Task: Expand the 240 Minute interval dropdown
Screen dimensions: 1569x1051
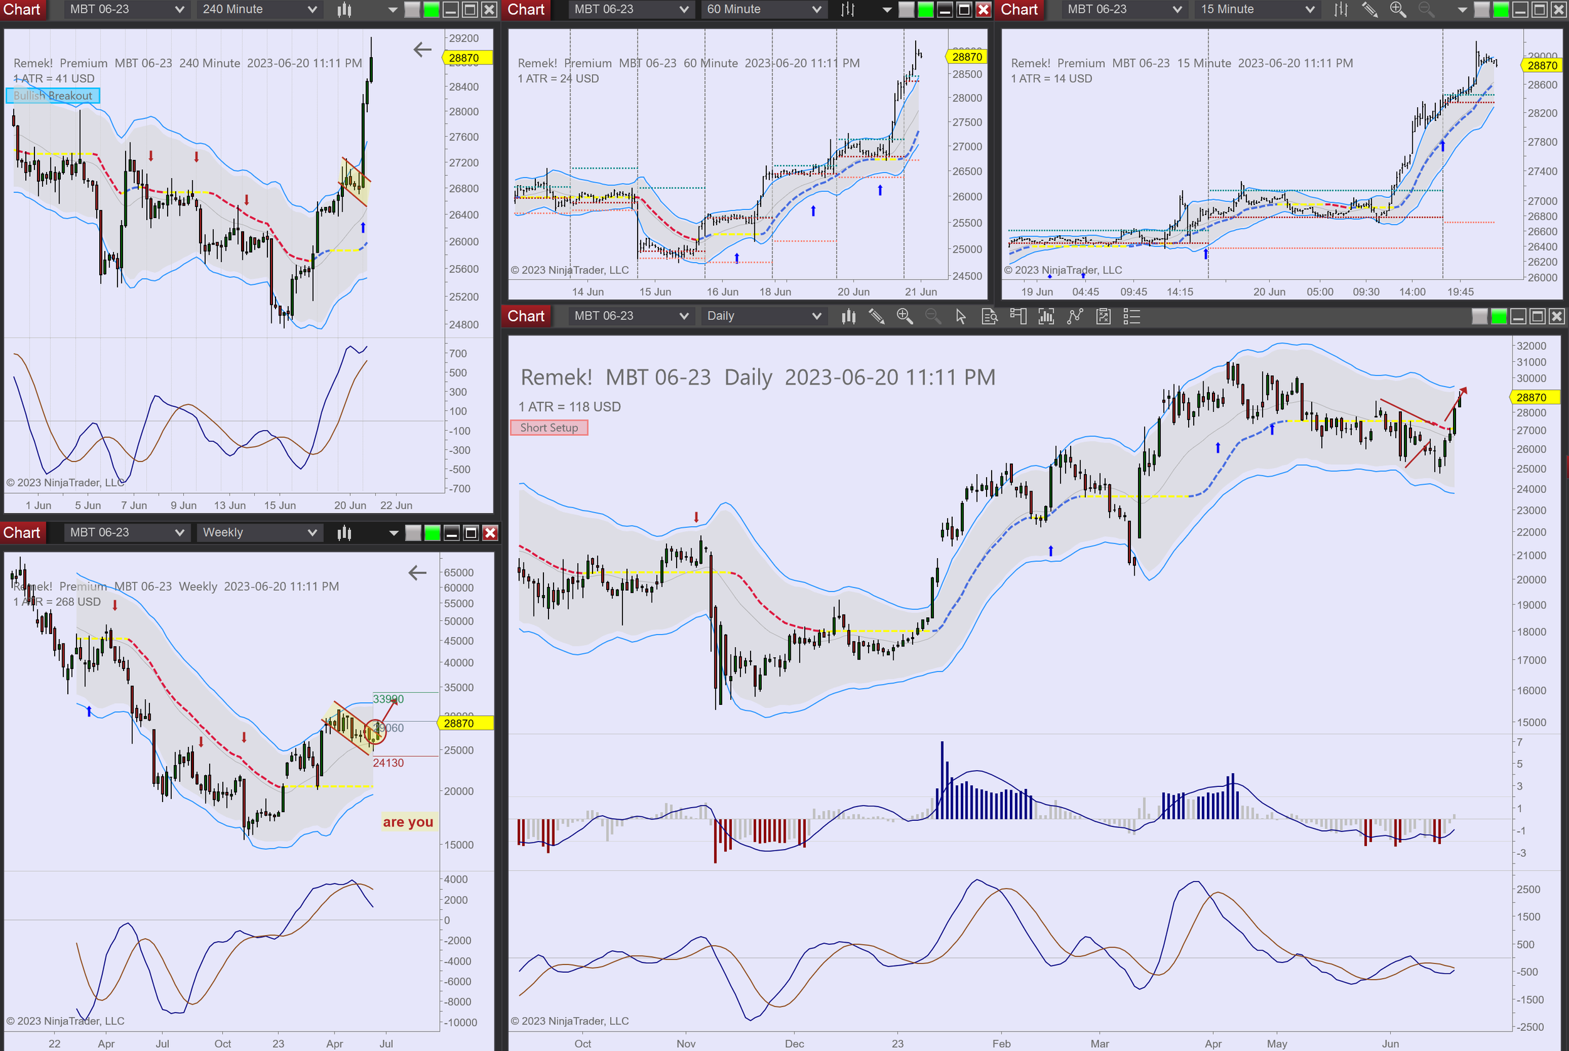Action: pyautogui.click(x=312, y=9)
